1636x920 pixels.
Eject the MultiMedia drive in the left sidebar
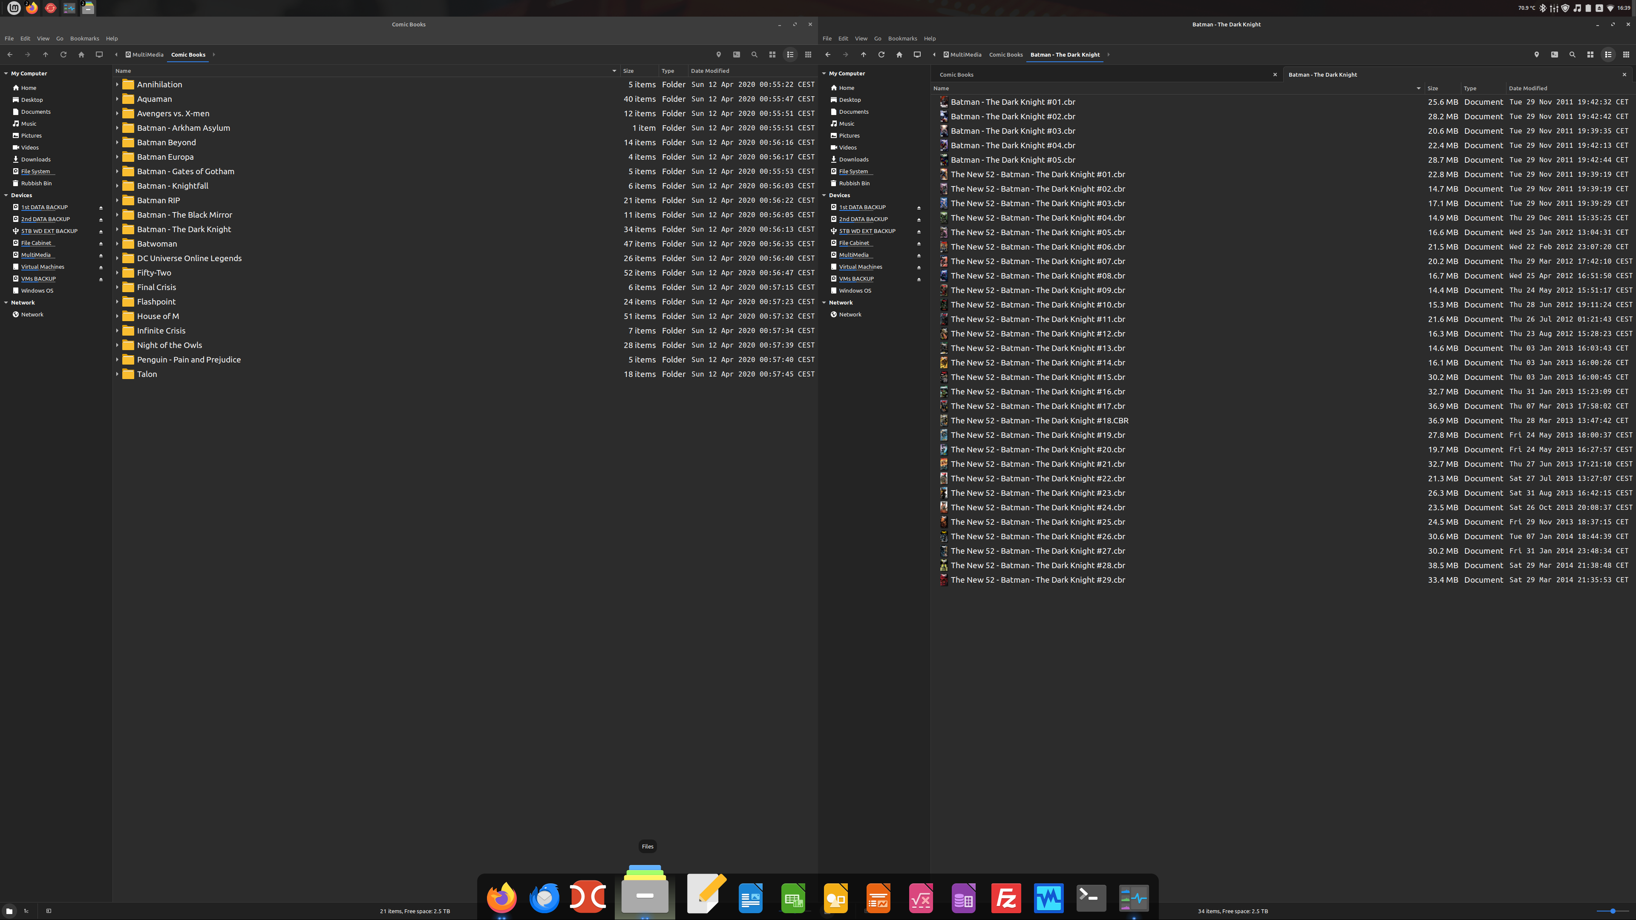101,255
